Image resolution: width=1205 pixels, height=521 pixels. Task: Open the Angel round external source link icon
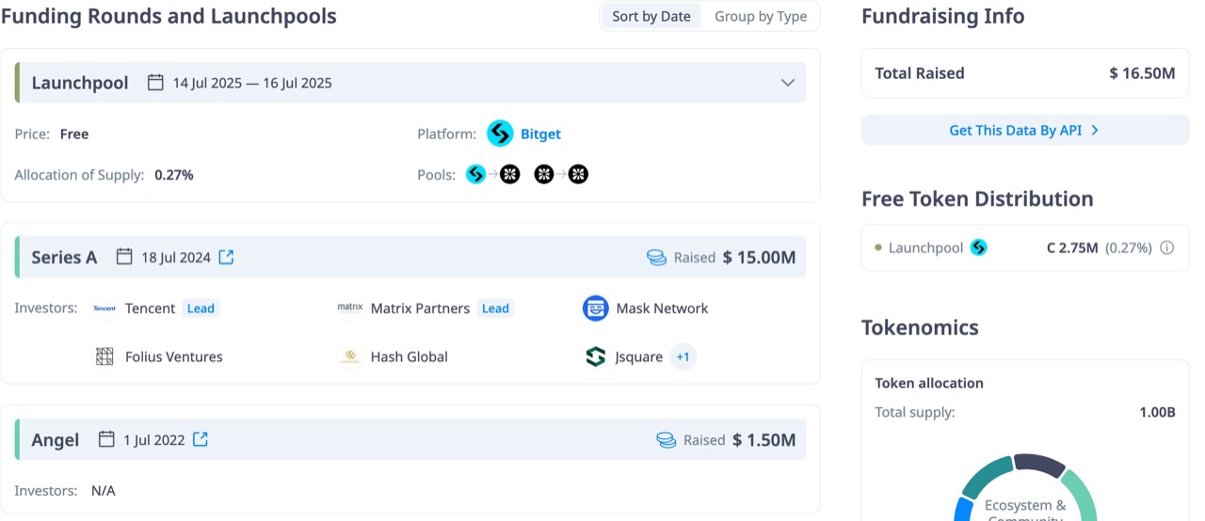pos(201,439)
